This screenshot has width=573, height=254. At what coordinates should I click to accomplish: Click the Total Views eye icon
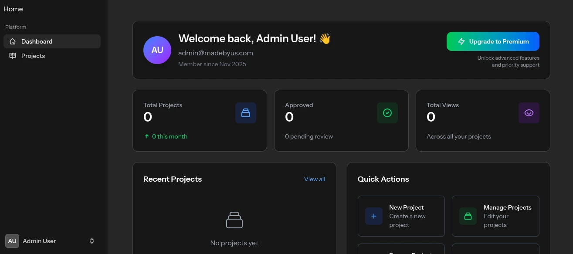pos(529,113)
